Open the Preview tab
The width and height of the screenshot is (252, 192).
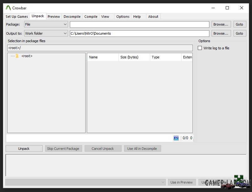[x=54, y=17]
